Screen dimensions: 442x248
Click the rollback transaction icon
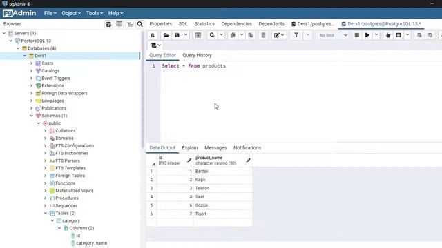430,35
